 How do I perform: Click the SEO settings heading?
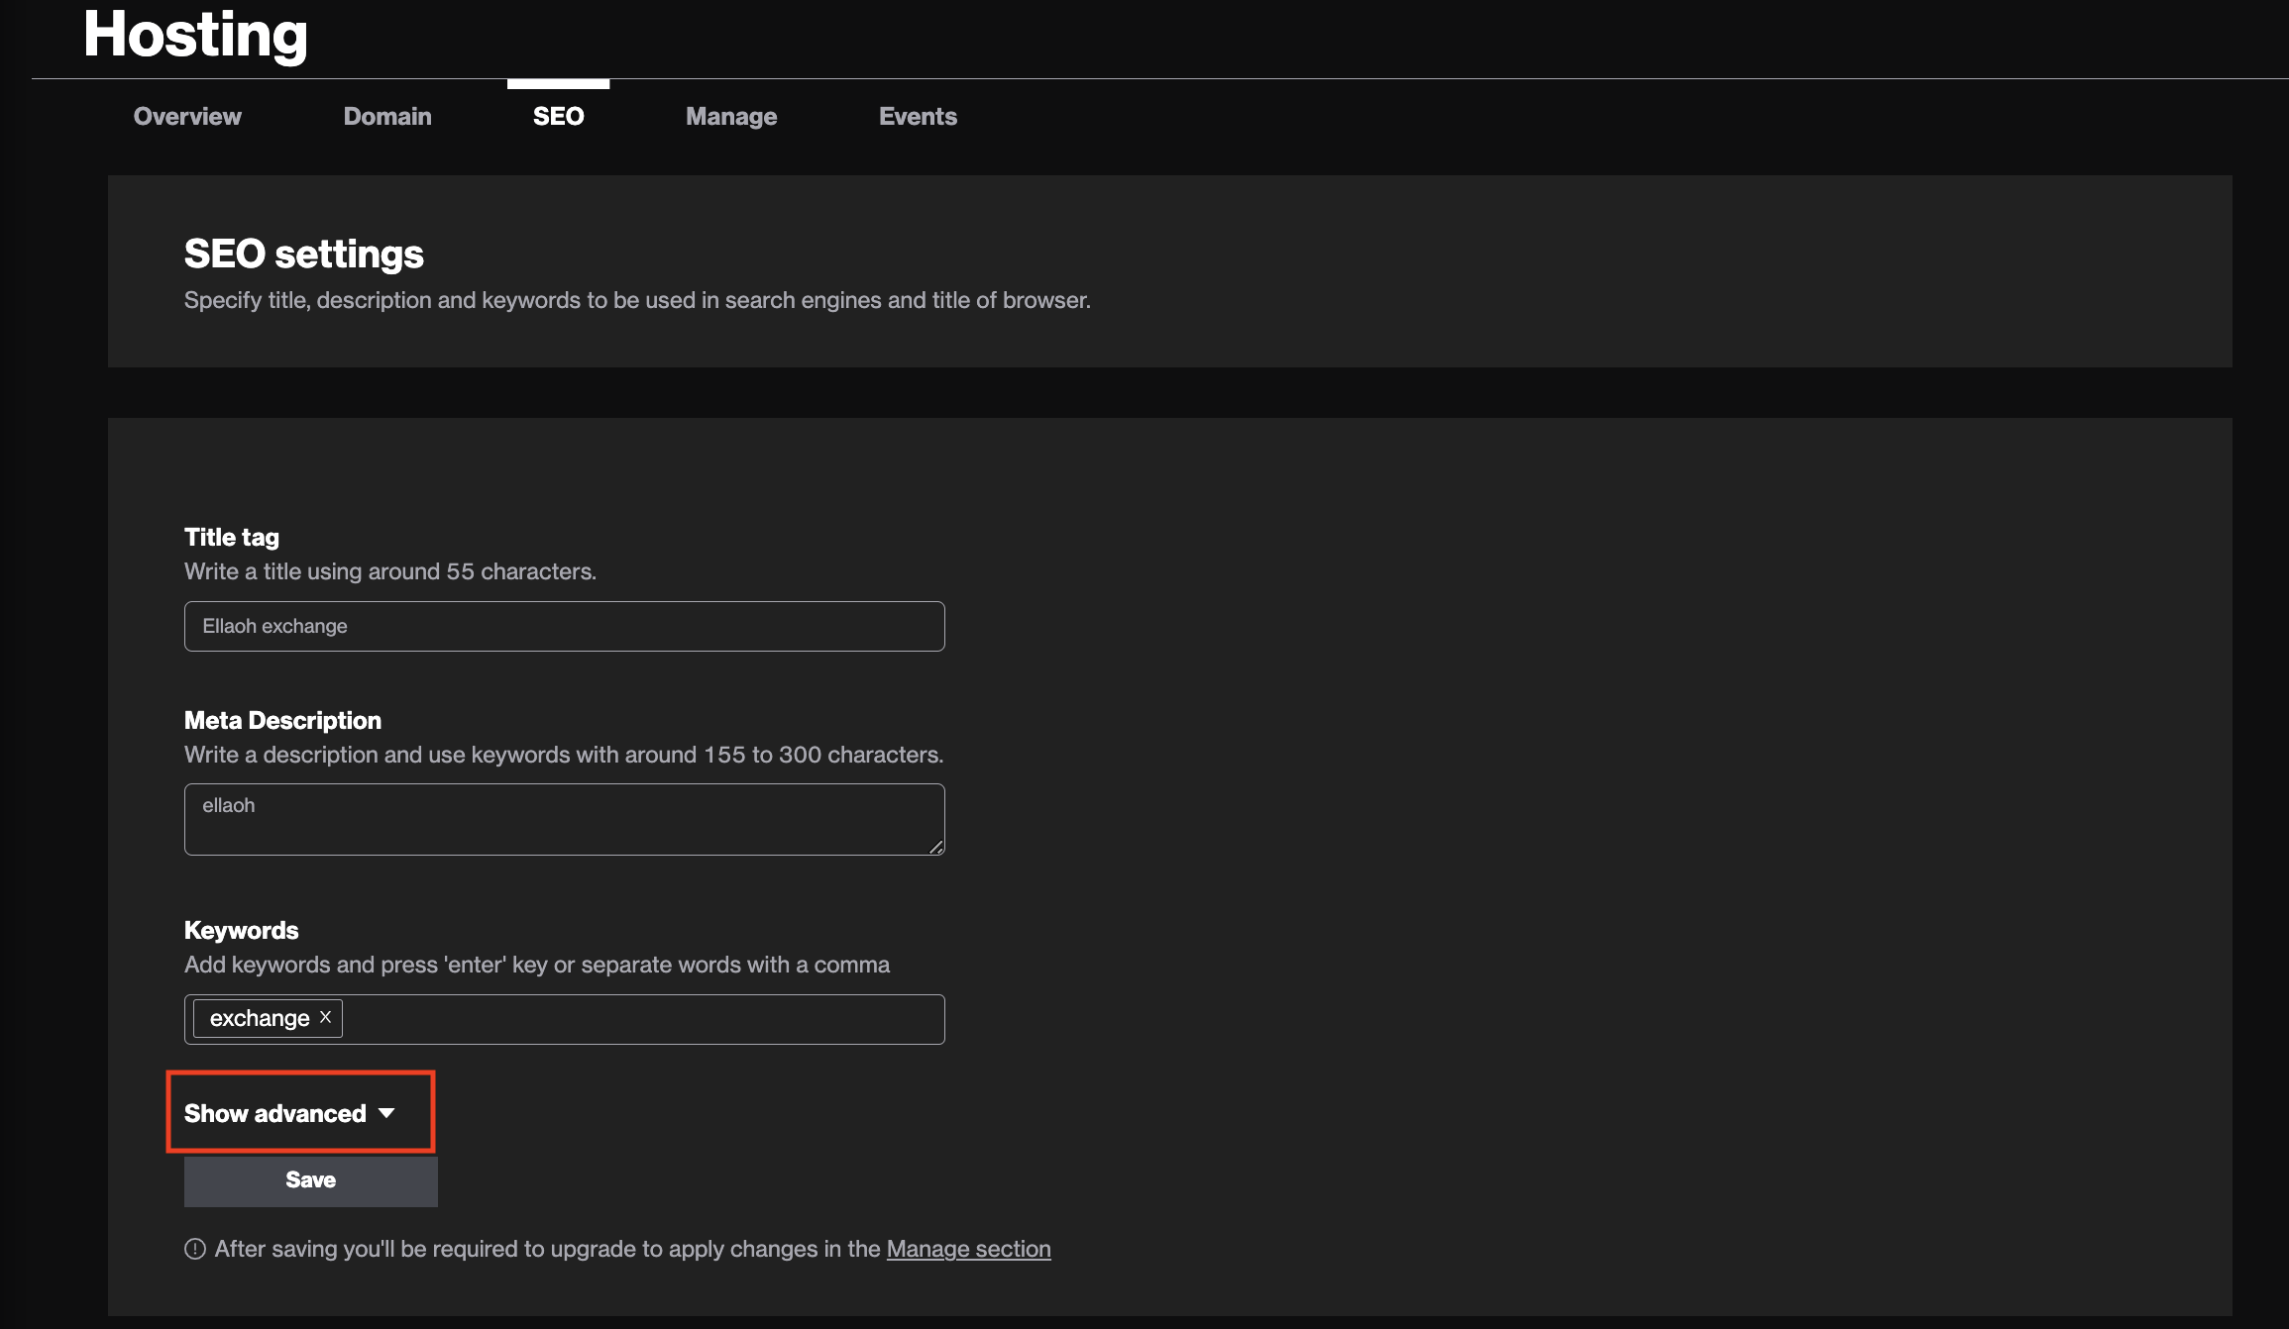tap(303, 255)
